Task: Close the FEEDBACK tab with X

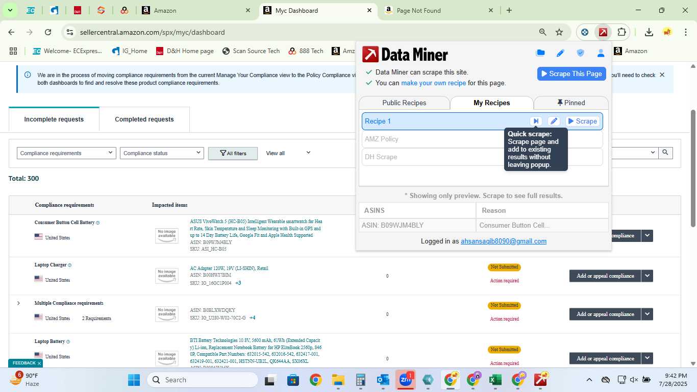Action: click(39, 363)
